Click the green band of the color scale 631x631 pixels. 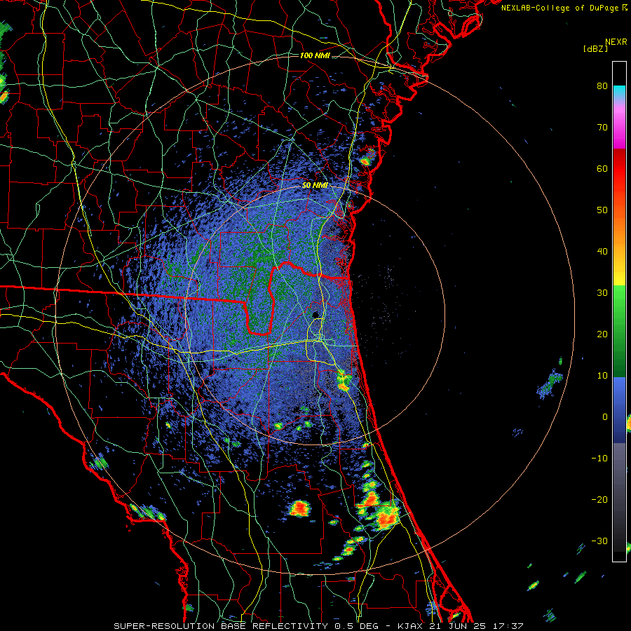[x=619, y=331]
